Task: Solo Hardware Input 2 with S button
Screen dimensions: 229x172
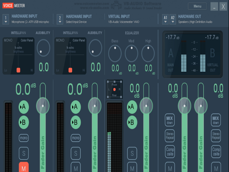Action: (x=76, y=153)
